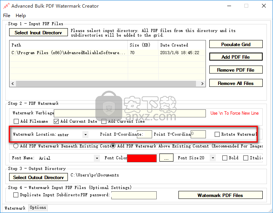Click Select Input Directory button

click(38, 32)
